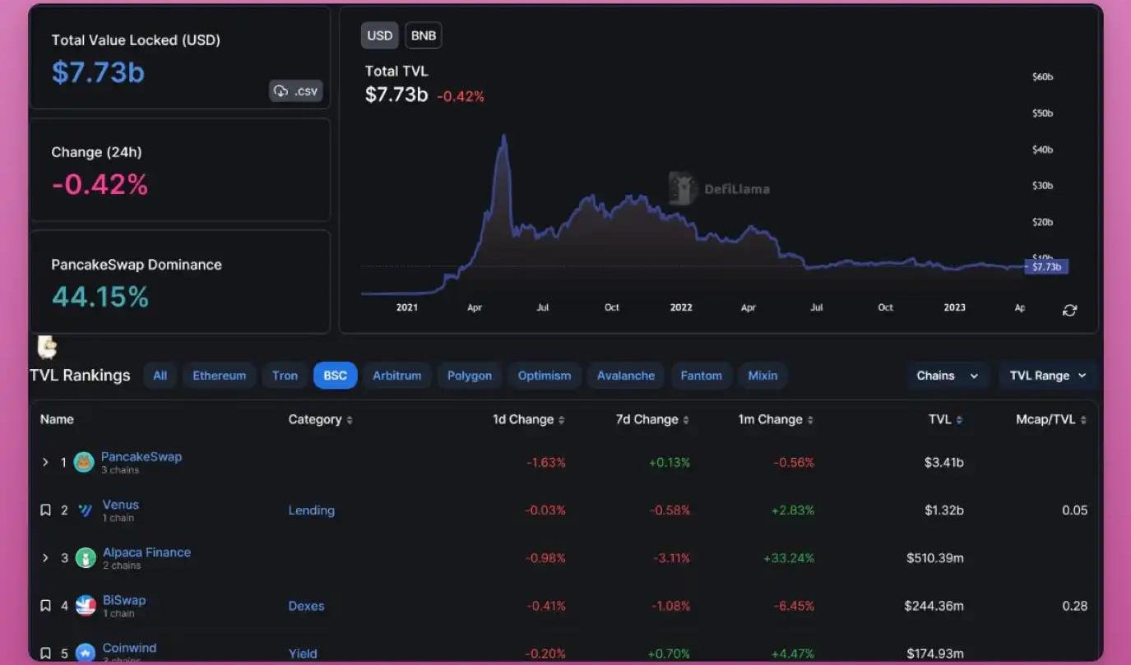
Task: Click the Venus logo icon
Action: coord(85,510)
